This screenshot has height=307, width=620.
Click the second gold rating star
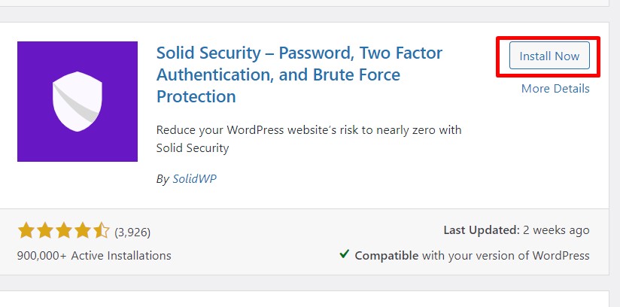(x=44, y=230)
